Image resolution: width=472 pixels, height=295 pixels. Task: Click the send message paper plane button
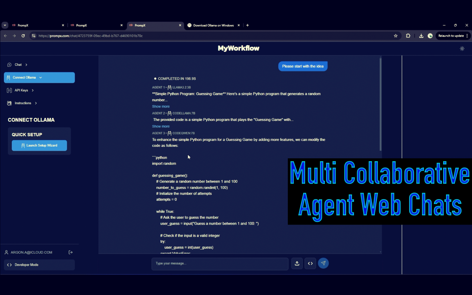[323, 263]
